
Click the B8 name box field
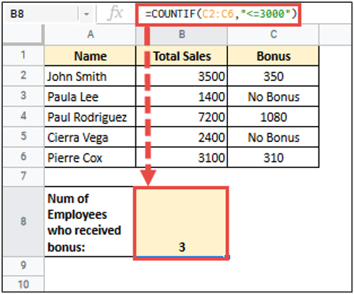[x=41, y=14]
